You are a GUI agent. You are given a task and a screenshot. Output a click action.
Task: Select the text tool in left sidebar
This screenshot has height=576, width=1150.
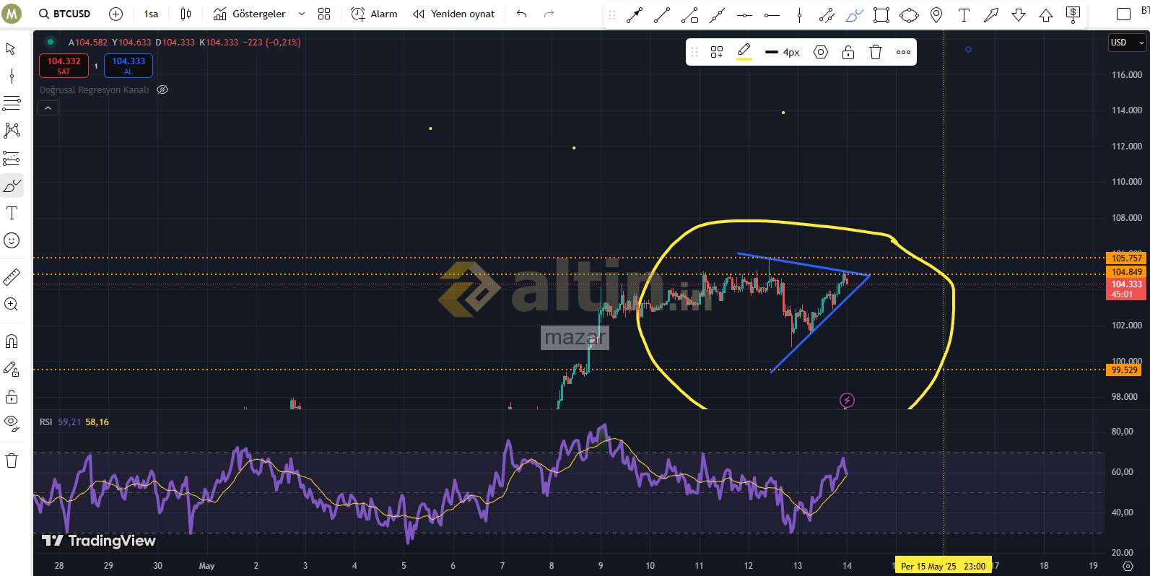[12, 213]
